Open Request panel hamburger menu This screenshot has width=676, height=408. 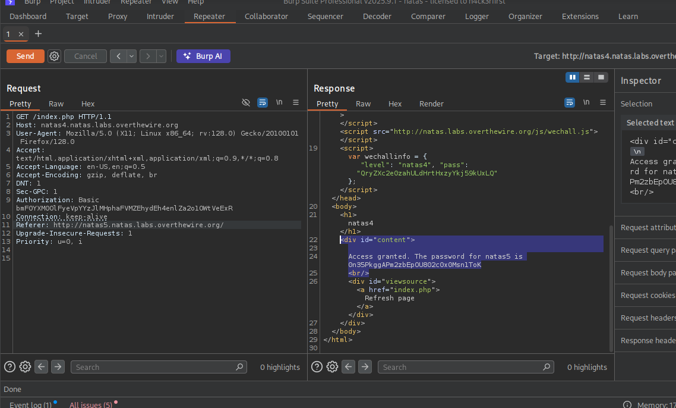tap(296, 102)
